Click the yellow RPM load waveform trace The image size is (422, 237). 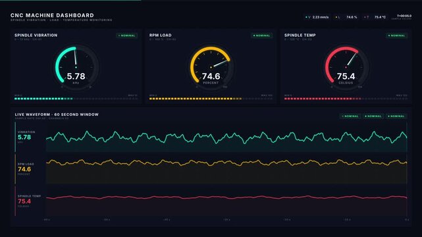click(x=226, y=163)
